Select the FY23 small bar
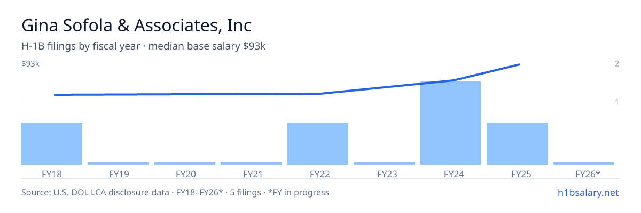 [x=384, y=163]
